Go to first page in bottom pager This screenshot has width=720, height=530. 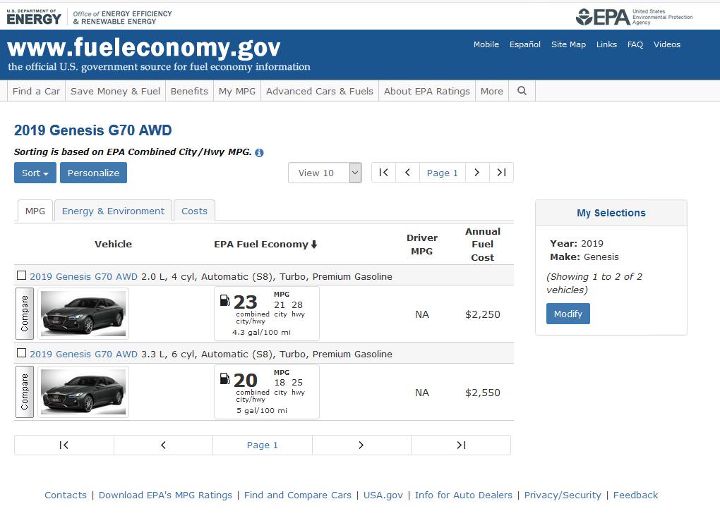[64, 445]
